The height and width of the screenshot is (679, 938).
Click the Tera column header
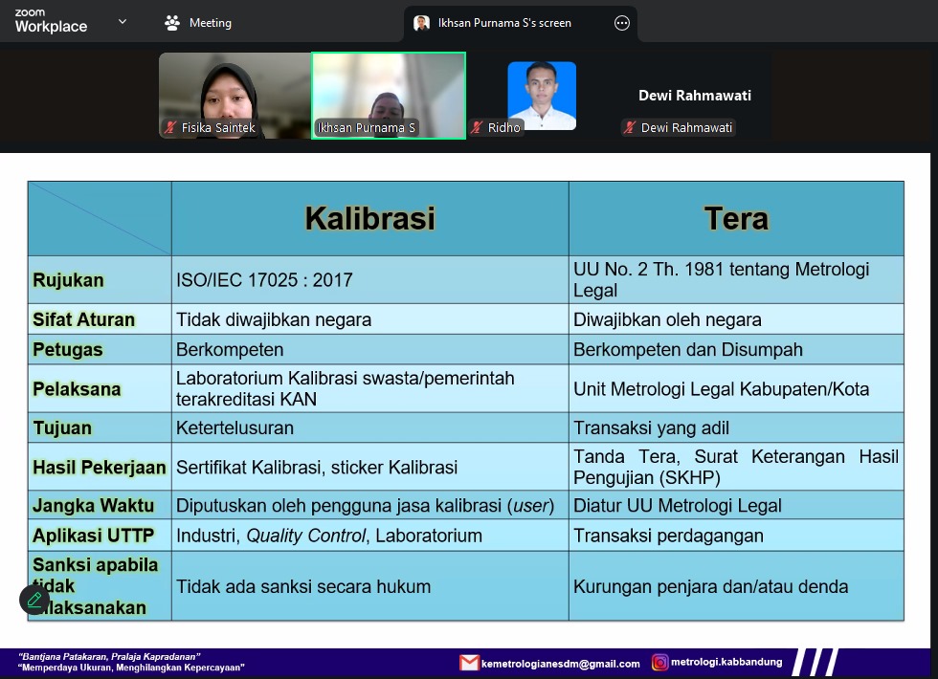735,218
